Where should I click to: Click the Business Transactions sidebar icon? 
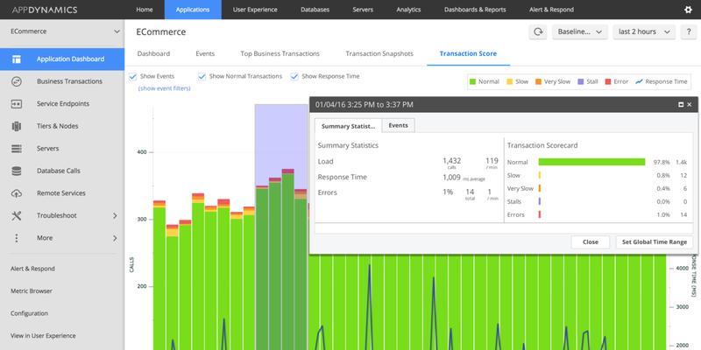17,81
